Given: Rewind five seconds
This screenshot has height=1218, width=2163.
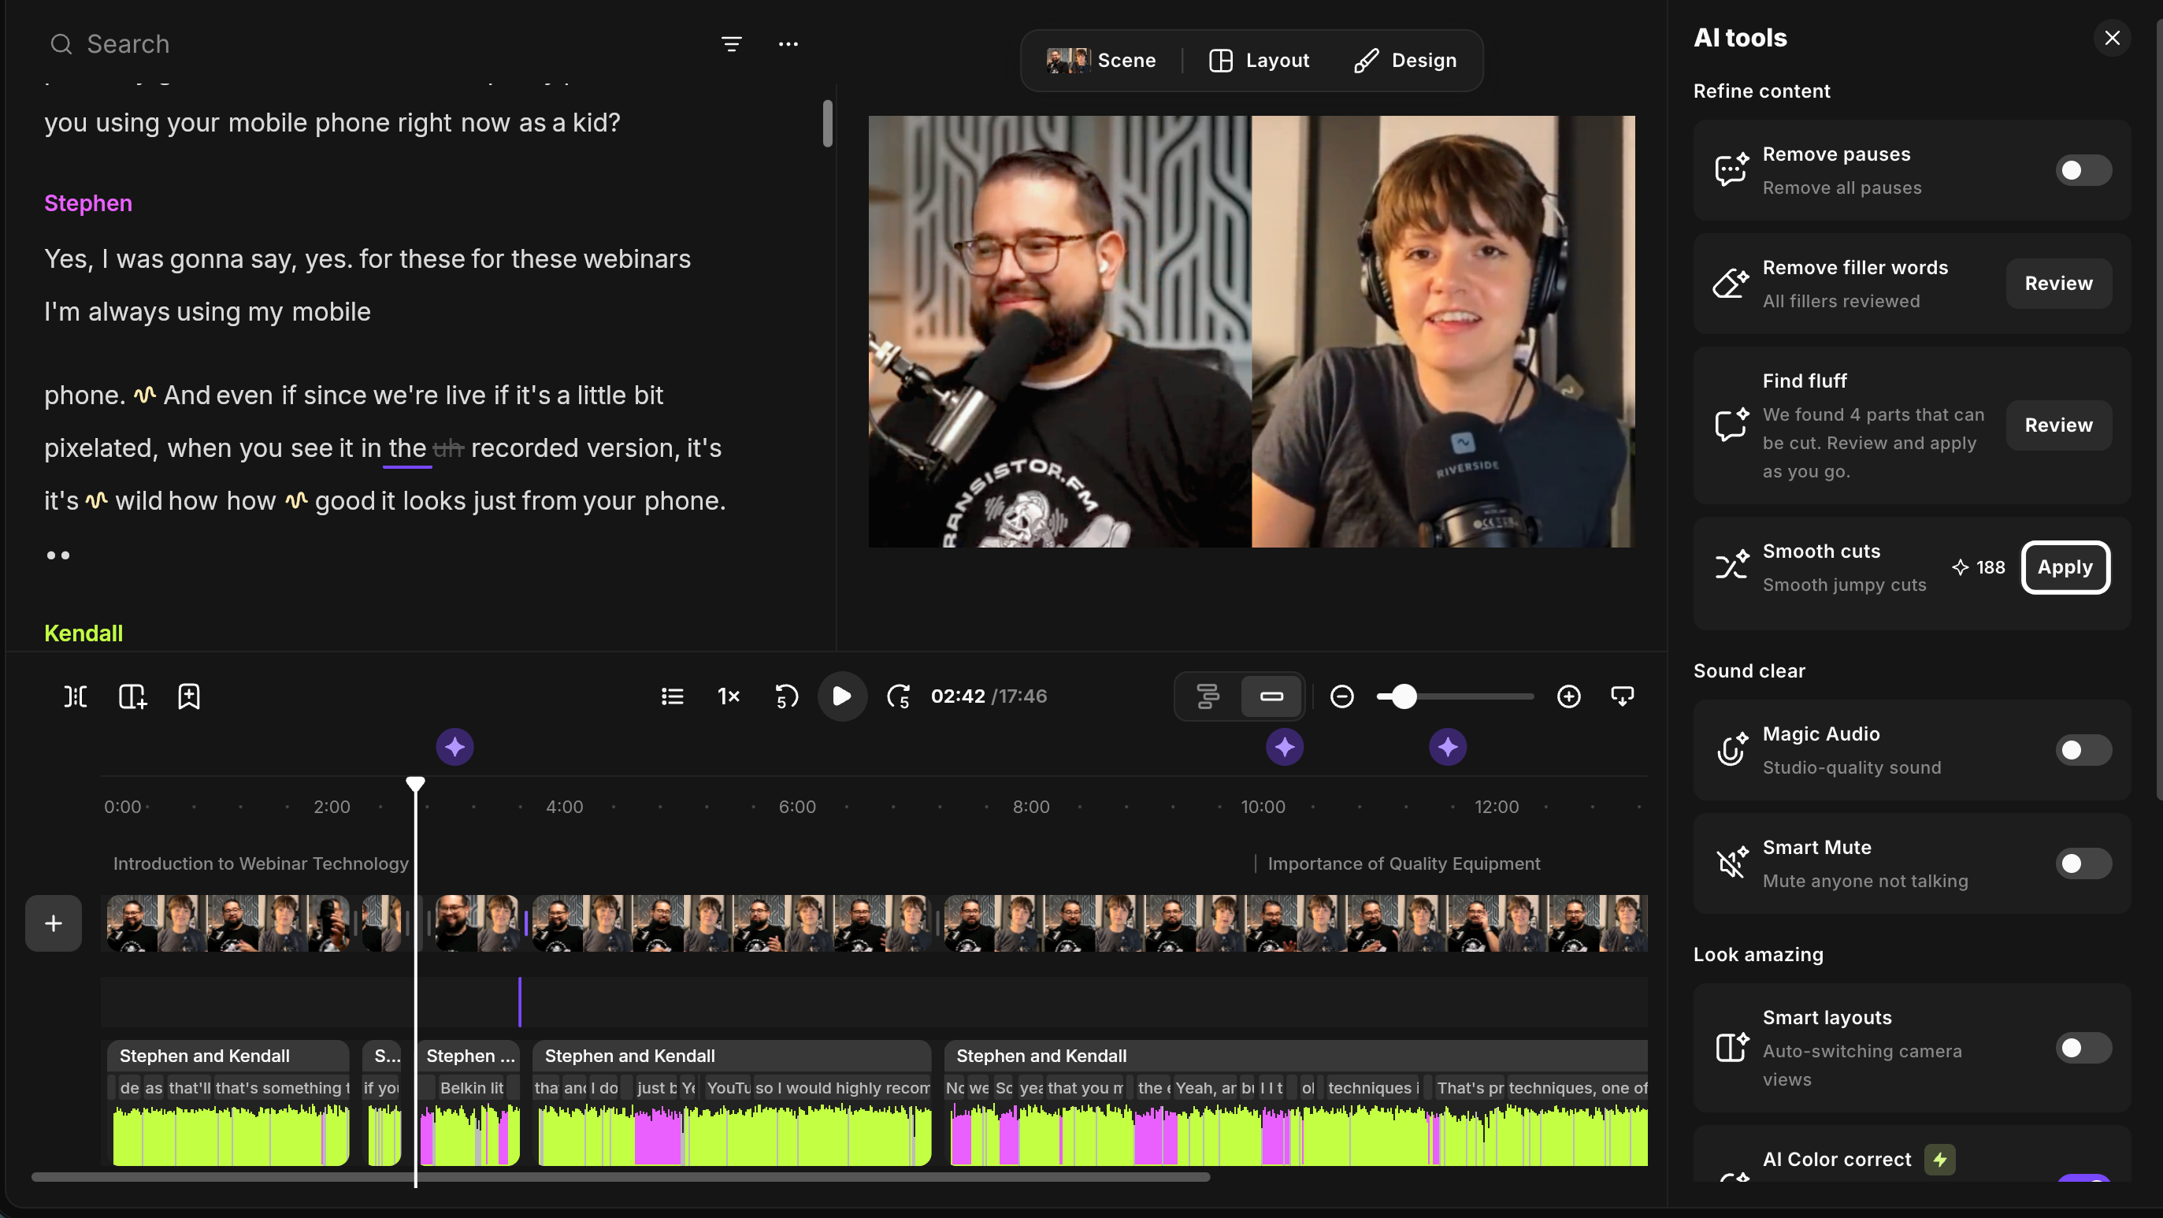Looking at the screenshot, I should click(x=785, y=696).
